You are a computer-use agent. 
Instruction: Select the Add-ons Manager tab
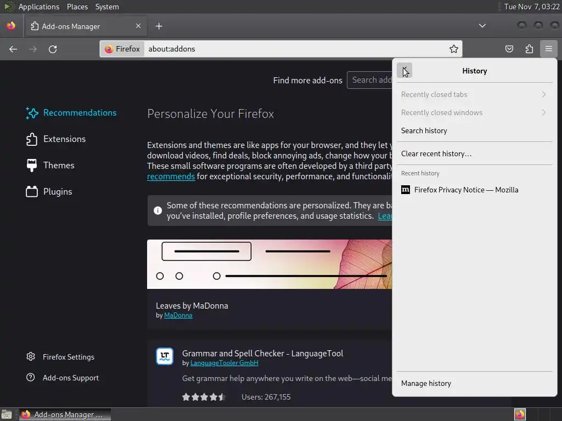(x=85, y=26)
